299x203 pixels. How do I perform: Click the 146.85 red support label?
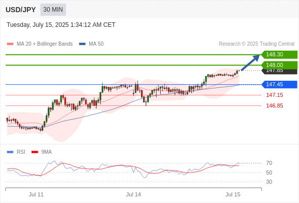point(274,106)
